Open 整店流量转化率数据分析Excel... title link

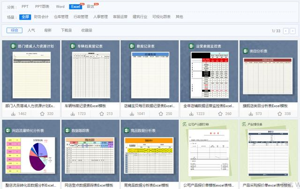point(31,185)
